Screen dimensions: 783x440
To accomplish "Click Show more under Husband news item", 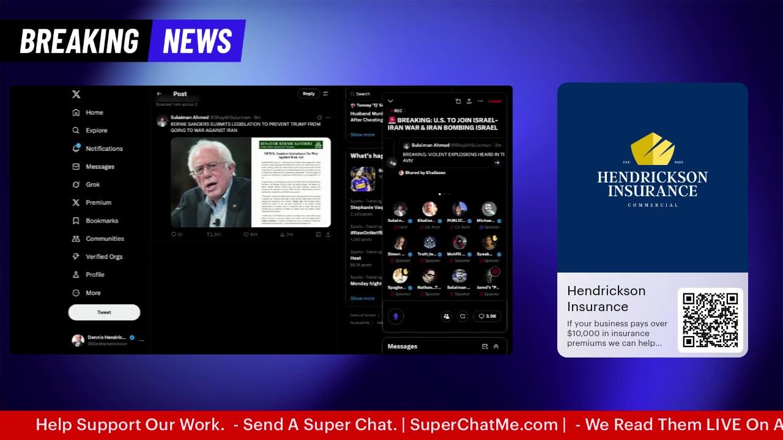I will tap(362, 134).
